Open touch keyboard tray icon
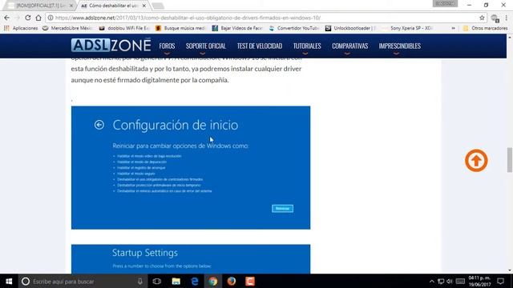513x288 pixels. 460,281
